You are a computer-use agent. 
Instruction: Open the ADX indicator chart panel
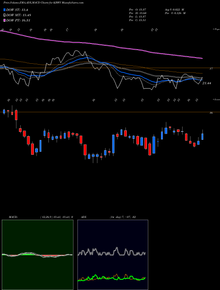point(113,255)
